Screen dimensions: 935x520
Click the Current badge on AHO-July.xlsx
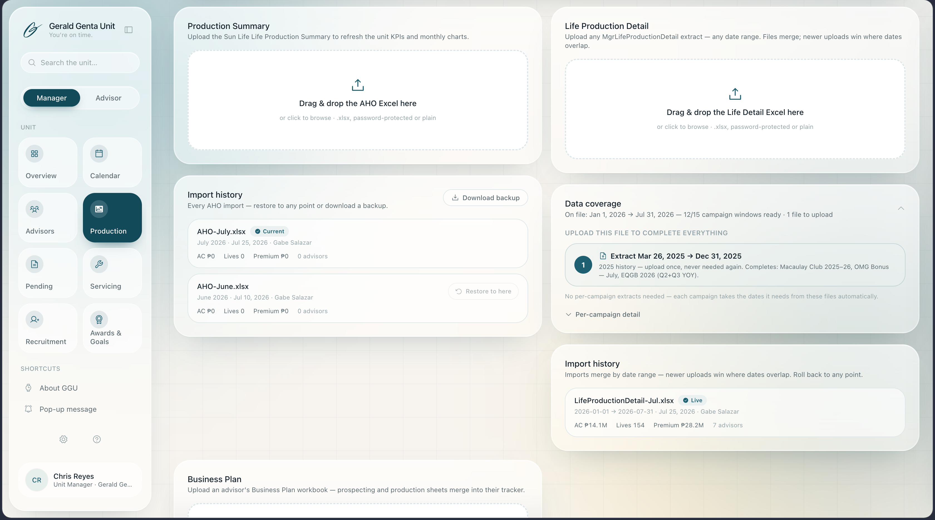pos(269,231)
